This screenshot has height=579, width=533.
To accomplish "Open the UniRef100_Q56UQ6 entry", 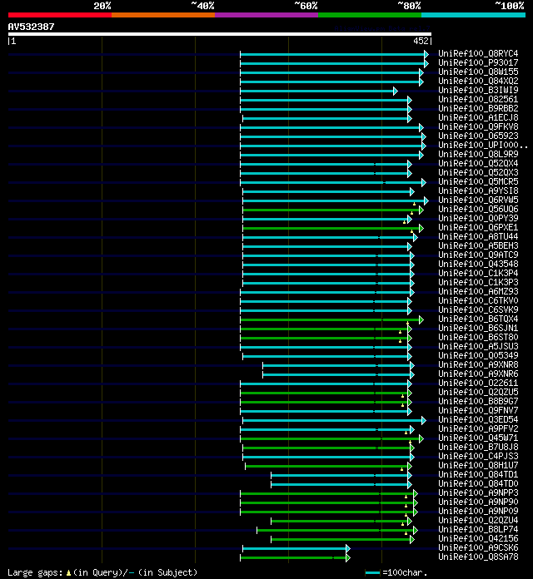I will pos(478,209).
